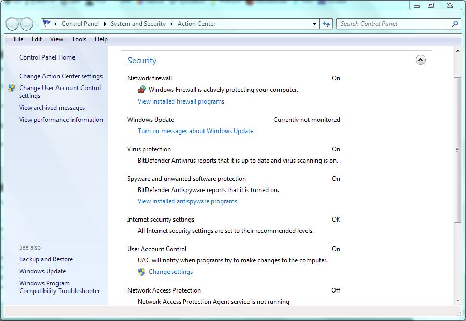This screenshot has width=466, height=321.
Task: Click the Windows Firewall brick wall icon
Action: tap(142, 90)
